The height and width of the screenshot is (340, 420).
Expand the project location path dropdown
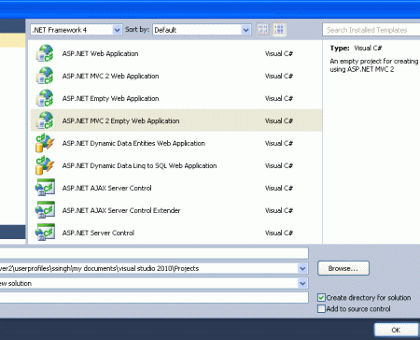(302, 268)
